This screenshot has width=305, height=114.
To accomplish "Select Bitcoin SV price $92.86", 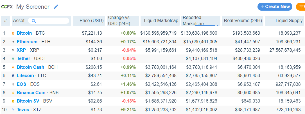I will (95, 101).
